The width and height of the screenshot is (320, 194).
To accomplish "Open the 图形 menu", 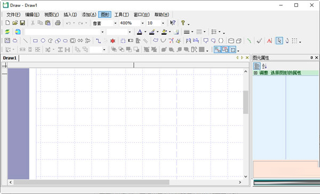I will point(105,14).
